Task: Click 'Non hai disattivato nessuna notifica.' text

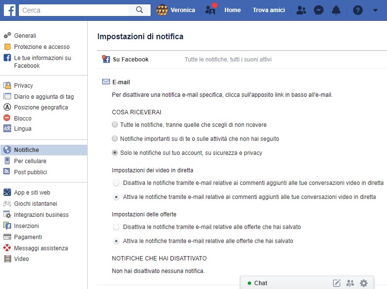Action: click(158, 271)
